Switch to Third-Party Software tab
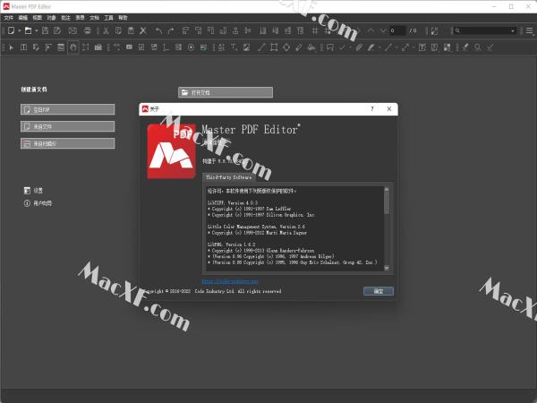Screen dimensions: 537x403 point(228,177)
